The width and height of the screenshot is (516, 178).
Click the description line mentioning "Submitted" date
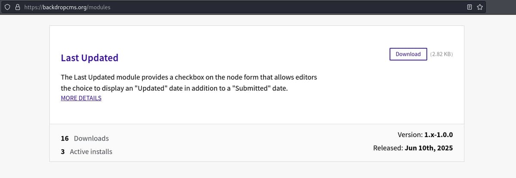pos(174,88)
